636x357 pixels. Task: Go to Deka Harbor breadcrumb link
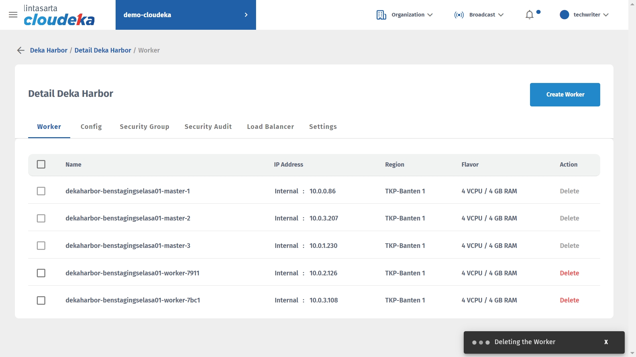(x=49, y=50)
